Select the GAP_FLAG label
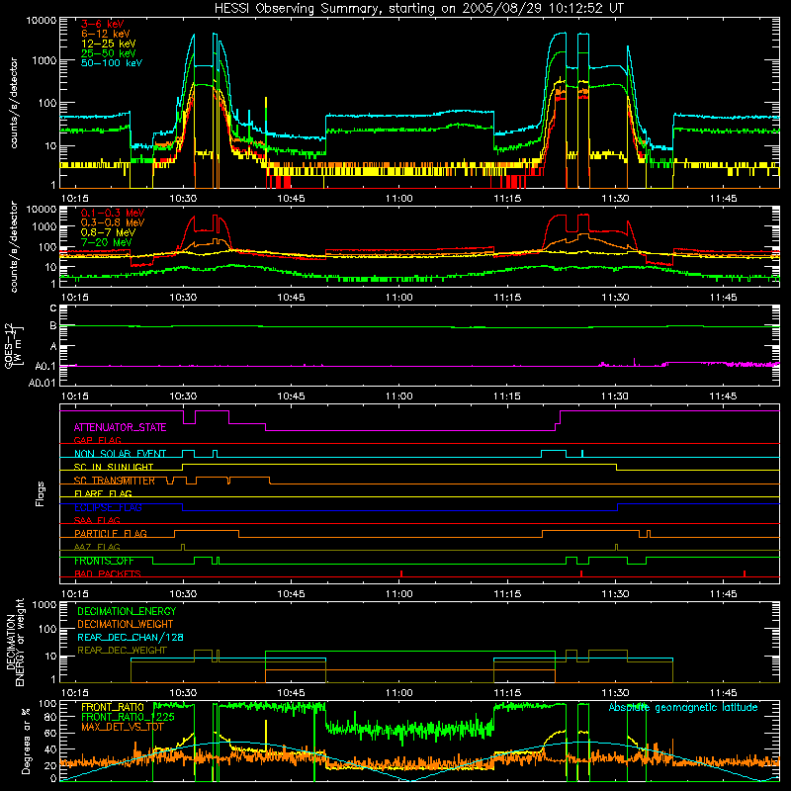Screen dimensions: 791x791 pos(97,440)
